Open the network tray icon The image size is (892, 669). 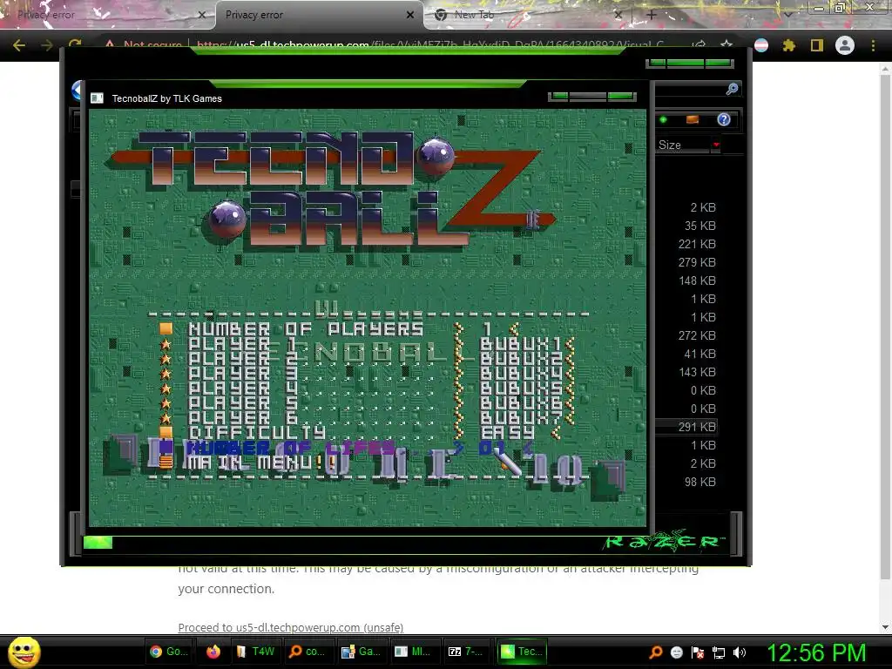click(719, 652)
